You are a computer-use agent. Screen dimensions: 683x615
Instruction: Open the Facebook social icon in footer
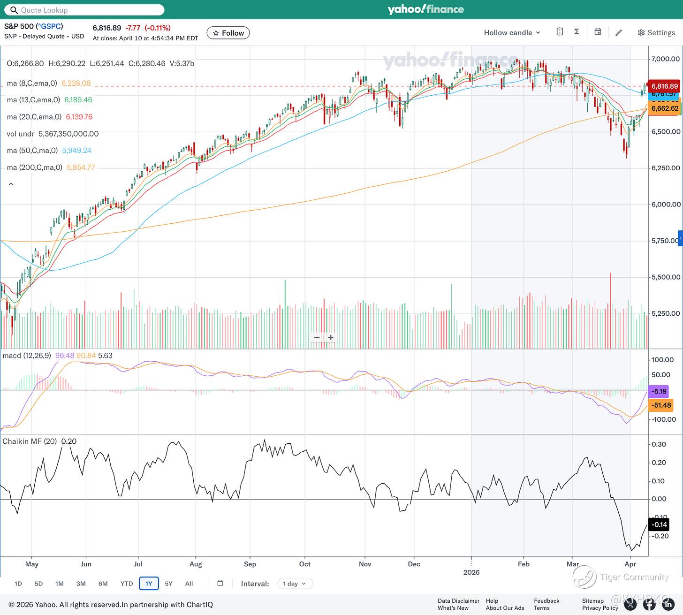click(x=649, y=605)
